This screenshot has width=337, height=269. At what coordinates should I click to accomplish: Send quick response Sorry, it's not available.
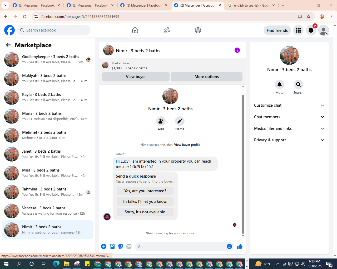coord(145,212)
